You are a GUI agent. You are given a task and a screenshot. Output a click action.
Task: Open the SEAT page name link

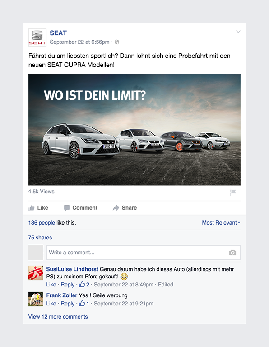[58, 33]
